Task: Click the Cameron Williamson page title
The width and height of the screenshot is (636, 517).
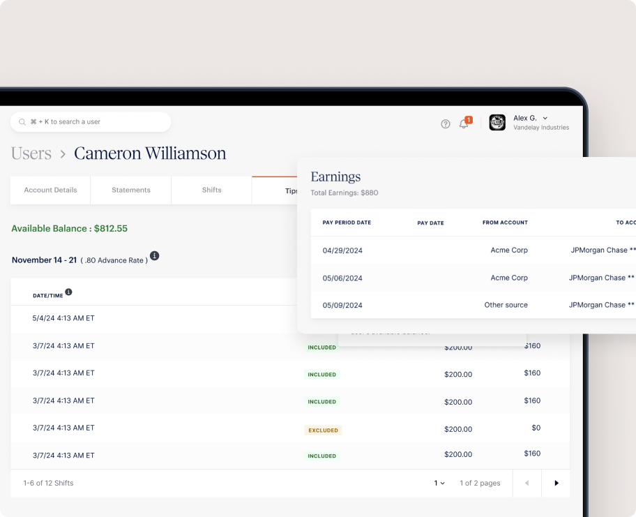Action: pyautogui.click(x=150, y=153)
